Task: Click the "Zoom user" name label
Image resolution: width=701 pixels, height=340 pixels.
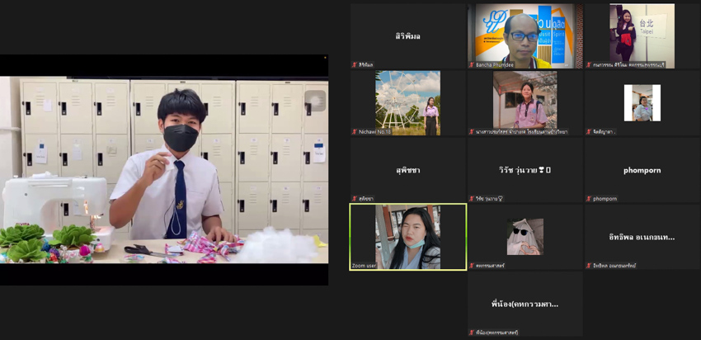Action: coord(365,266)
